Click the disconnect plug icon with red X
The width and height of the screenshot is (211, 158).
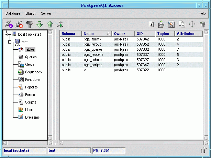coord(19,24)
